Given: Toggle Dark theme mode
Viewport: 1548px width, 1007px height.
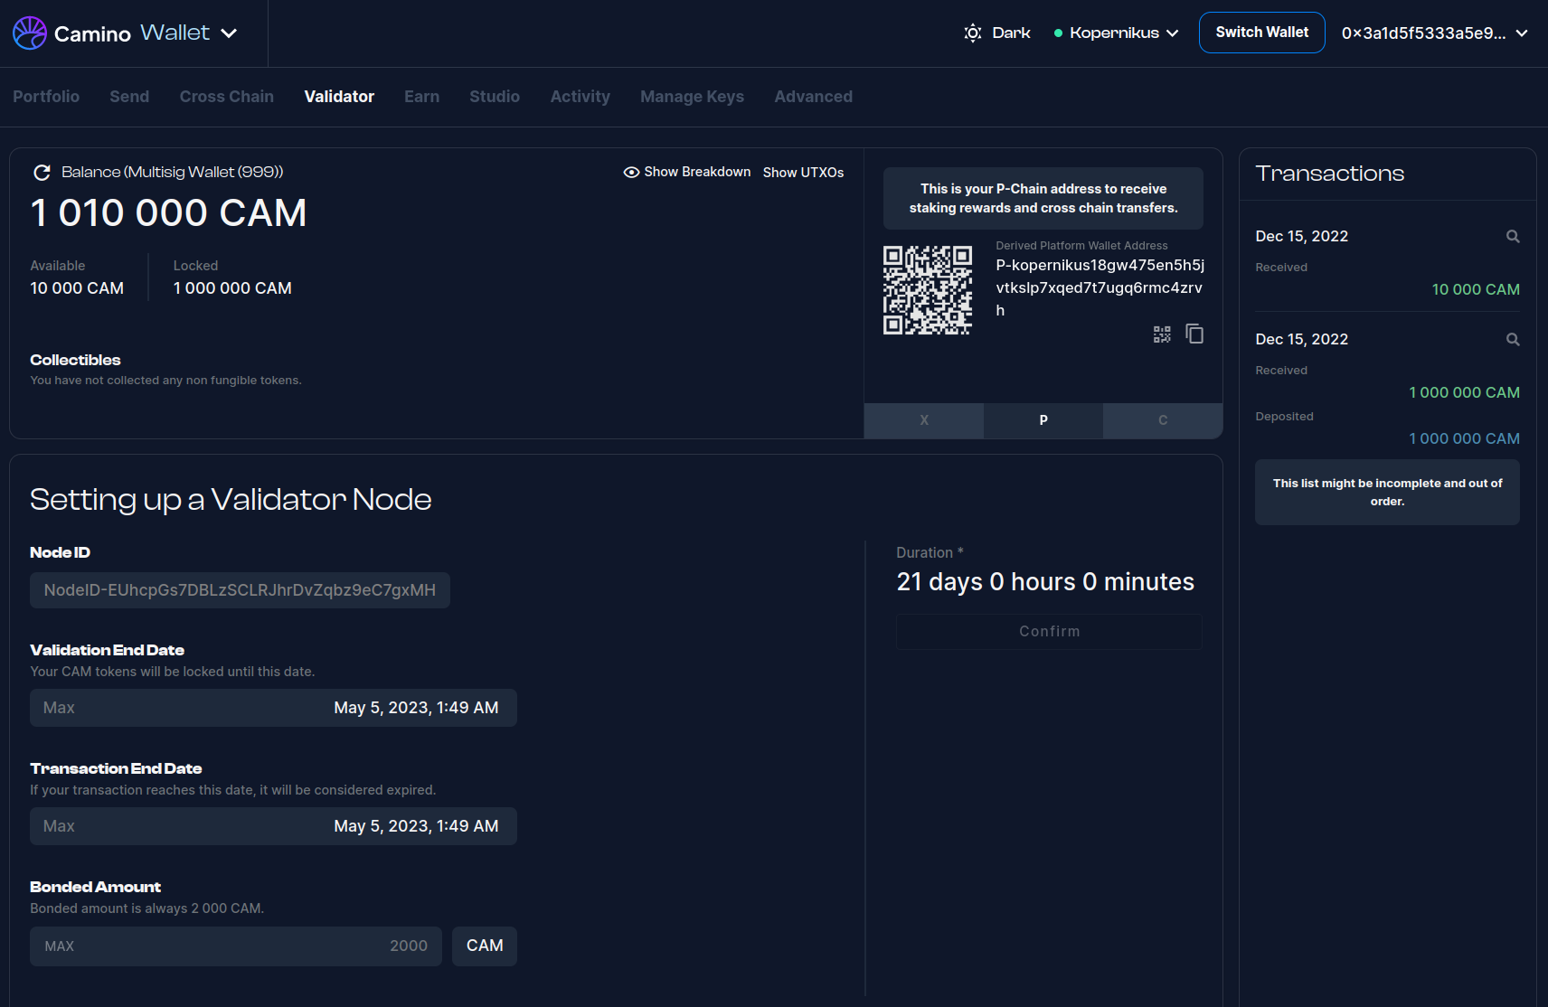Looking at the screenshot, I should pos(997,33).
